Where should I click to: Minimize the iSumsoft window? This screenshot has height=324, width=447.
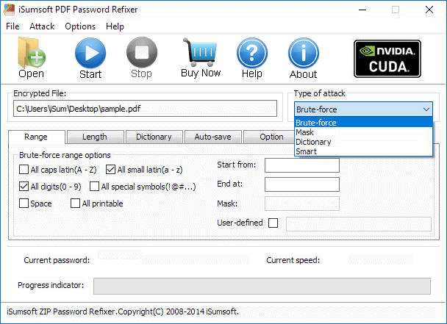pyautogui.click(x=362, y=10)
